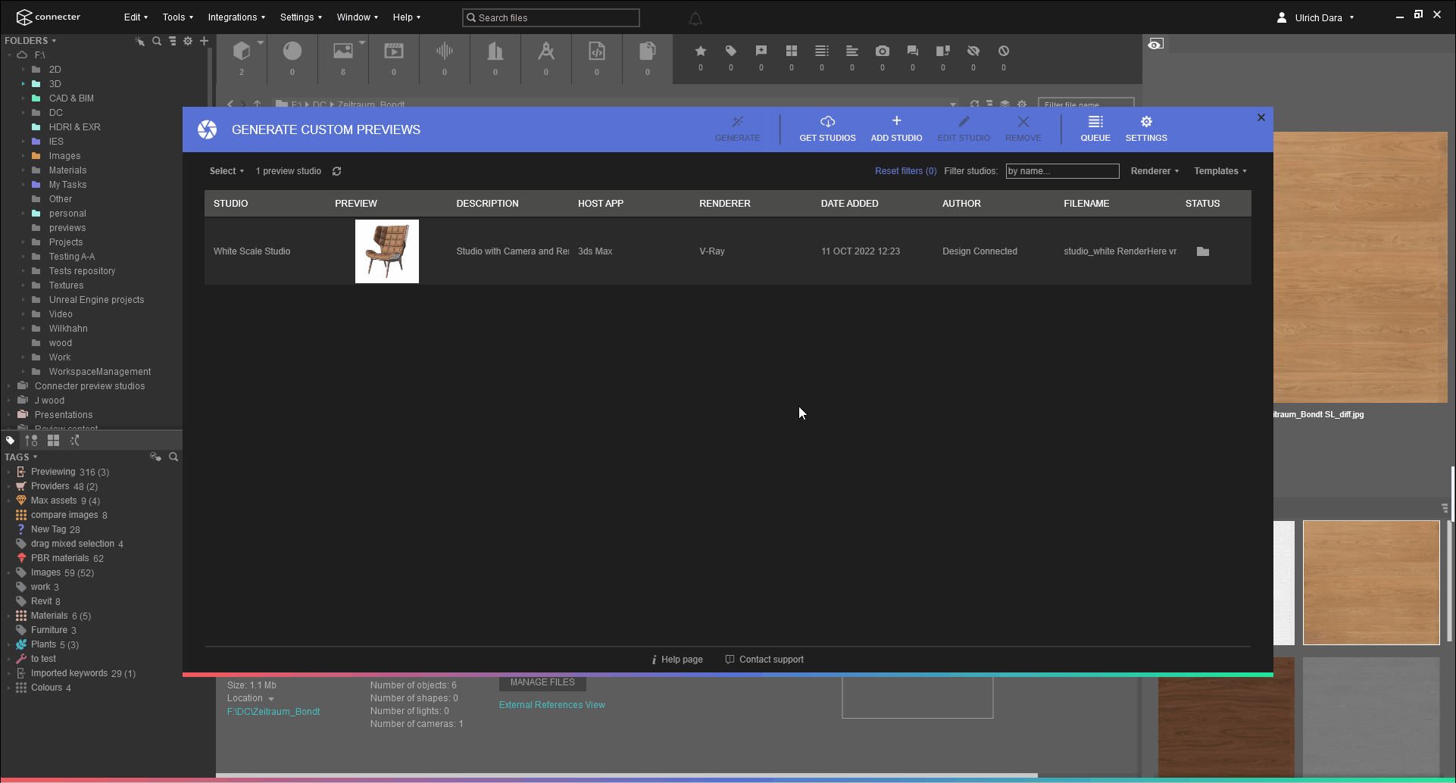Toggle the hidden-eye filter icon in toolbar
The image size is (1456, 783).
(973, 51)
